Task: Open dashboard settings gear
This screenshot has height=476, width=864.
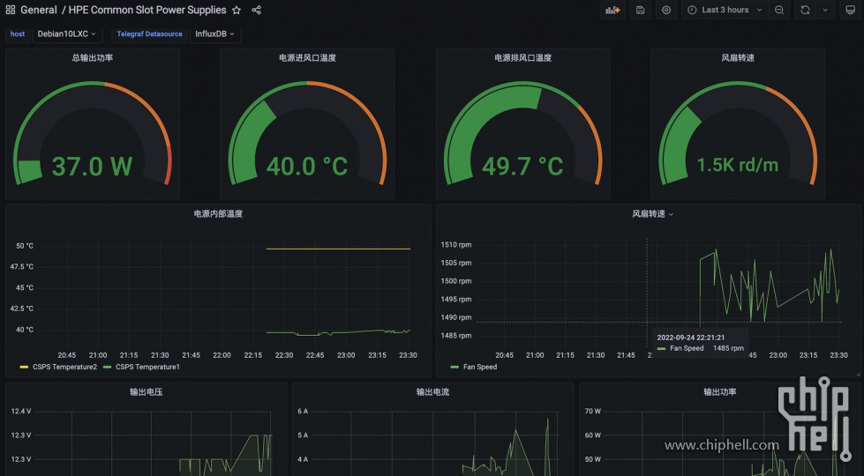Action: pyautogui.click(x=666, y=10)
